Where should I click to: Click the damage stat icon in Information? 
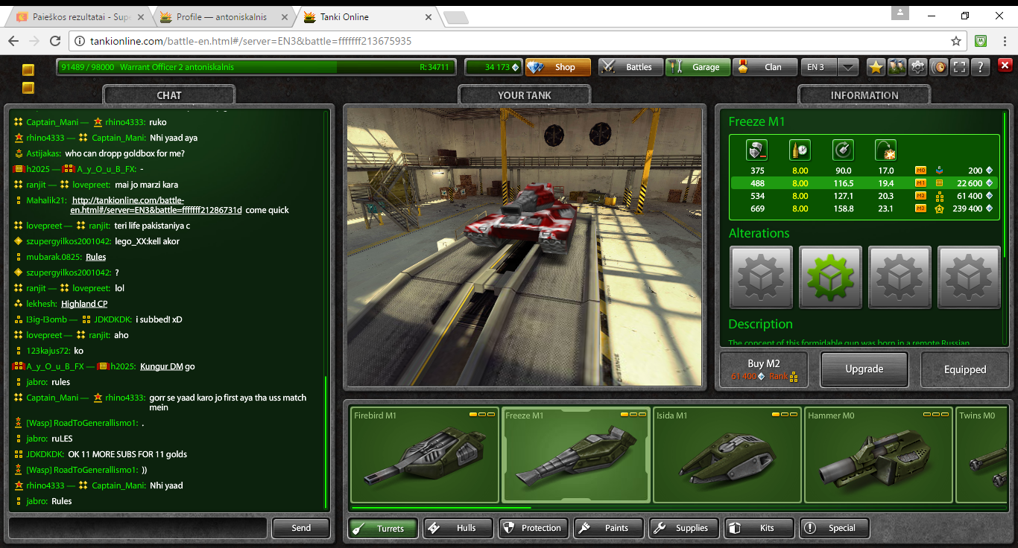(756, 150)
